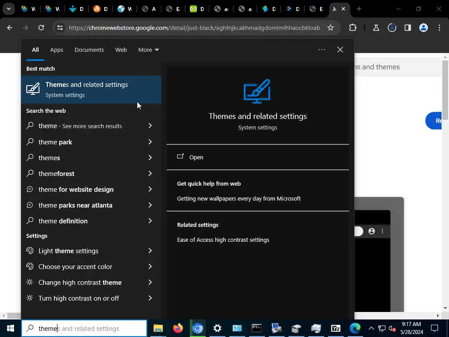
Task: Switch to the Documents search filter
Action: (89, 50)
